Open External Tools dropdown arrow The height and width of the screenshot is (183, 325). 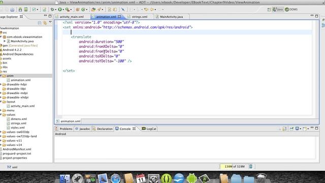(71, 10)
